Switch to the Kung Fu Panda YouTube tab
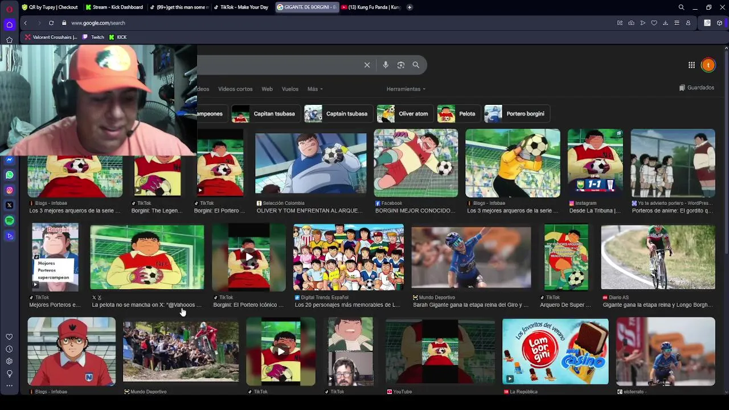The height and width of the screenshot is (410, 729). (371, 7)
